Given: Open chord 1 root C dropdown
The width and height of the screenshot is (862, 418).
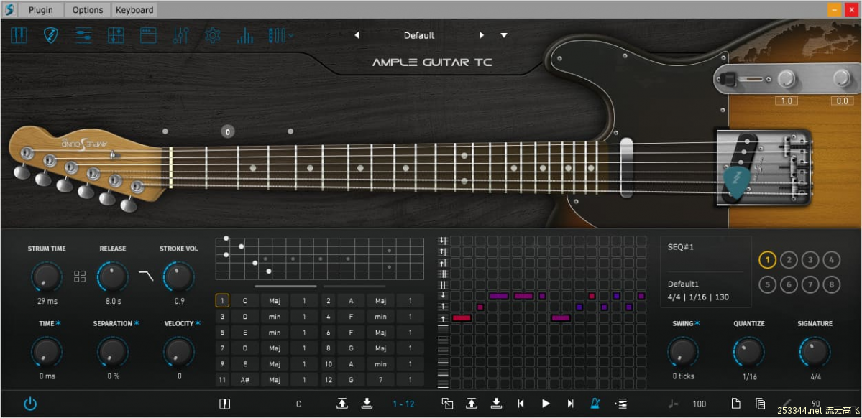Looking at the screenshot, I should pos(244,300).
